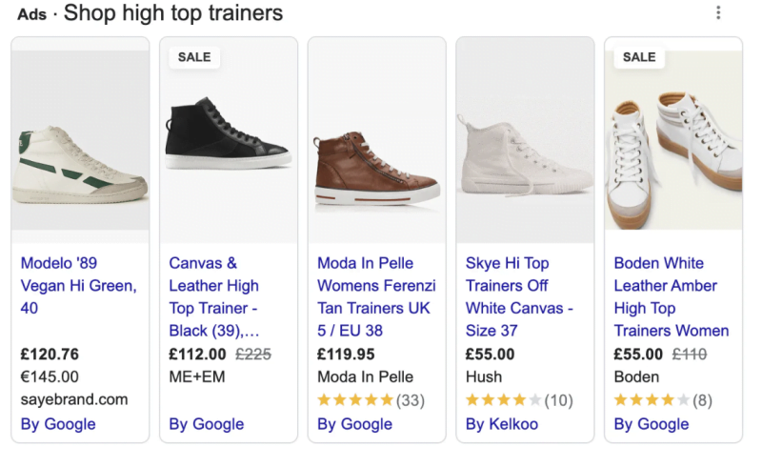Click By Google under the ME+EM listing
This screenshot has width=762, height=467.
tap(207, 424)
